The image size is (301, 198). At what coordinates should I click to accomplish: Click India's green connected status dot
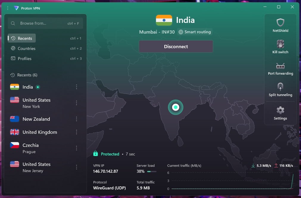38,87
